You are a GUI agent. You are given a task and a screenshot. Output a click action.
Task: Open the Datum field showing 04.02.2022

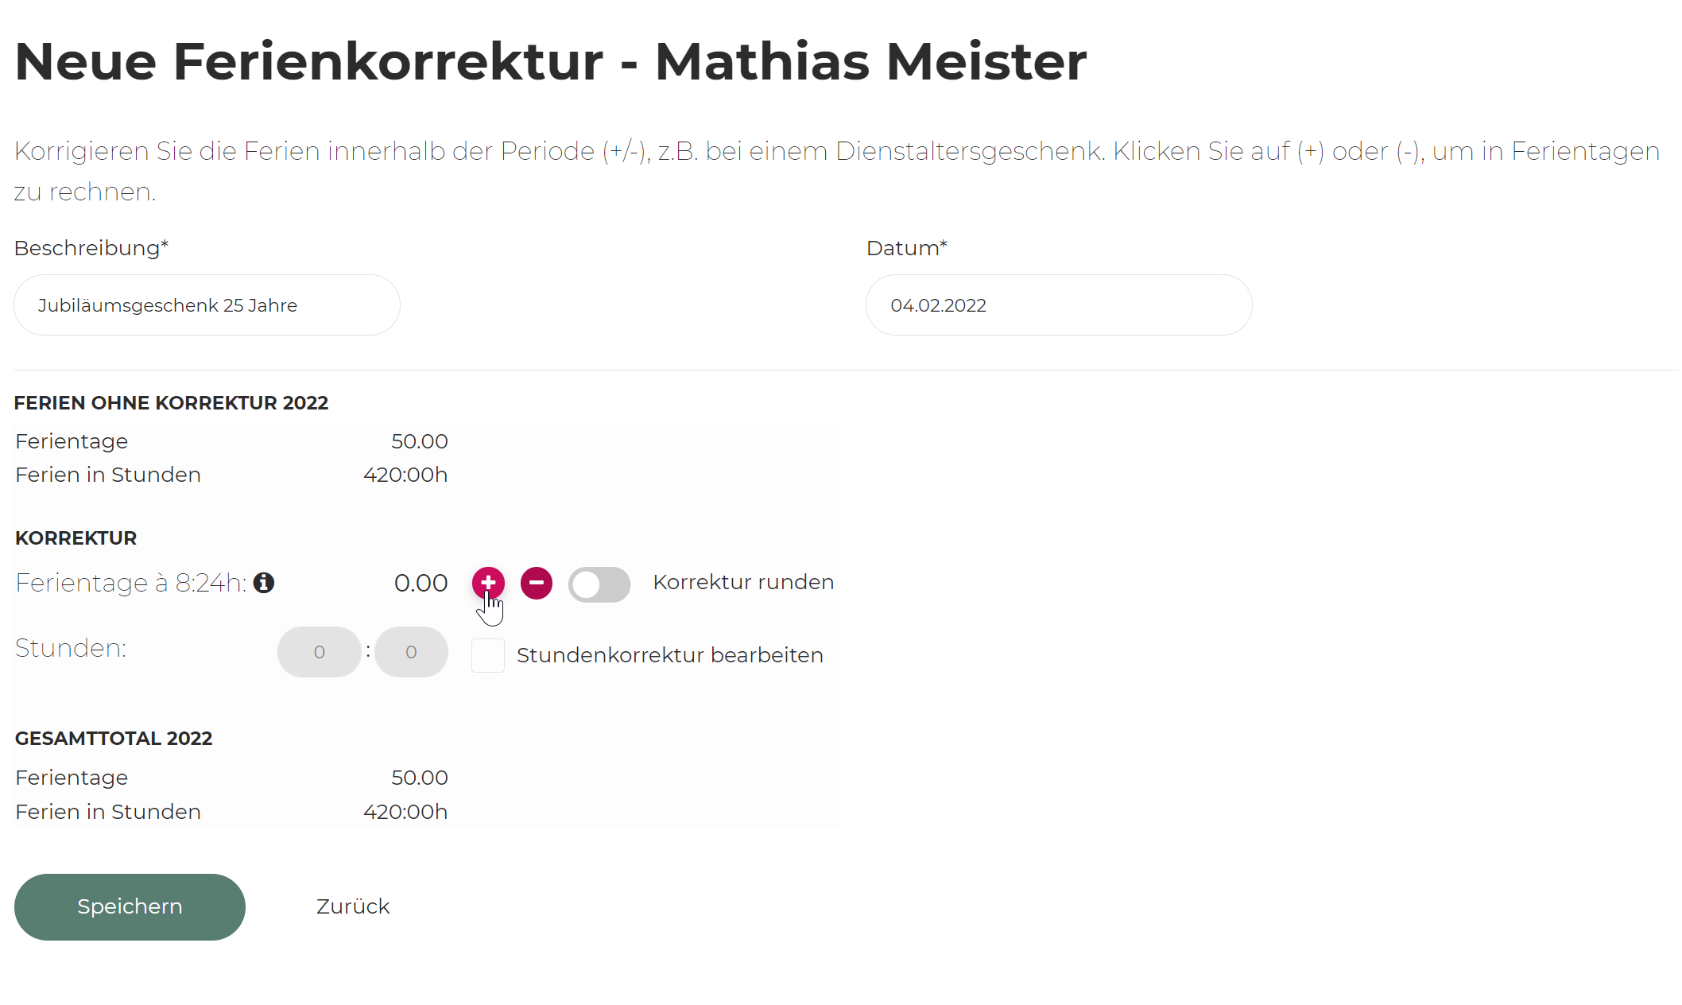[1058, 305]
